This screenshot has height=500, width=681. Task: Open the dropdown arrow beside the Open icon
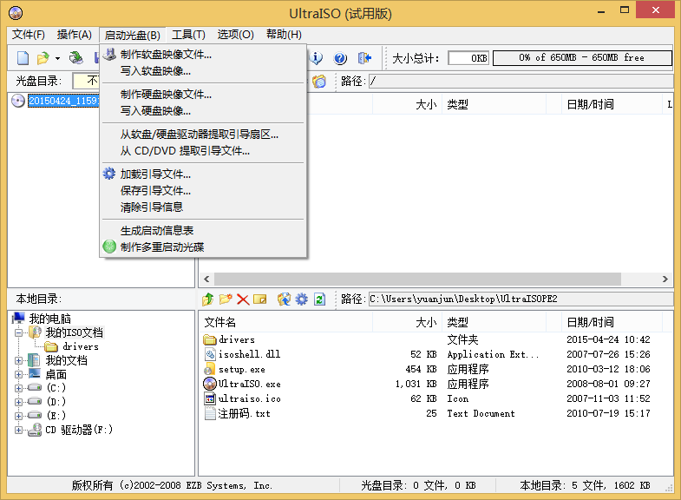click(x=57, y=58)
